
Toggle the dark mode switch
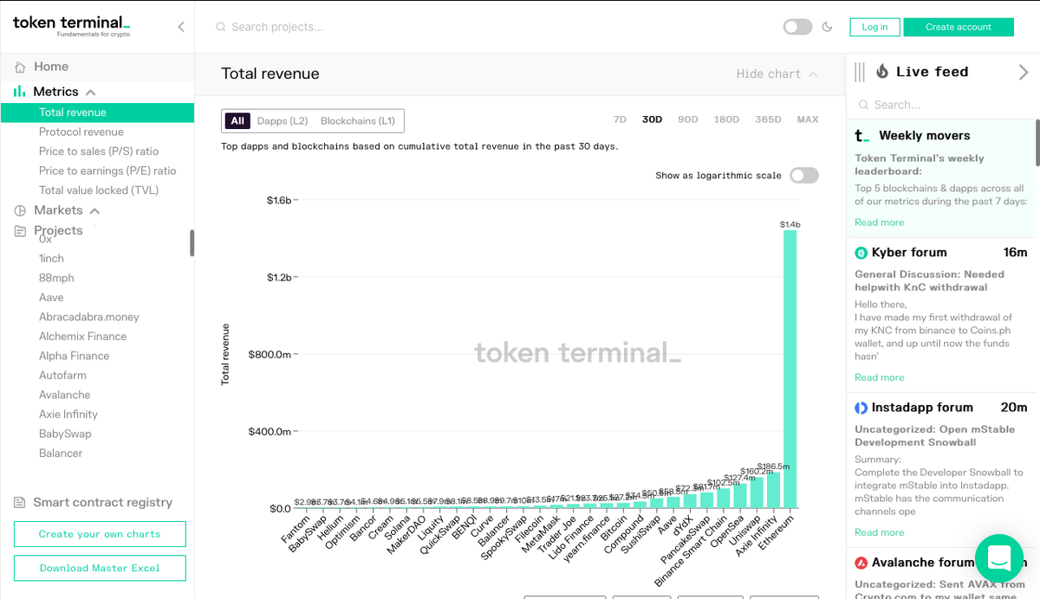797,27
